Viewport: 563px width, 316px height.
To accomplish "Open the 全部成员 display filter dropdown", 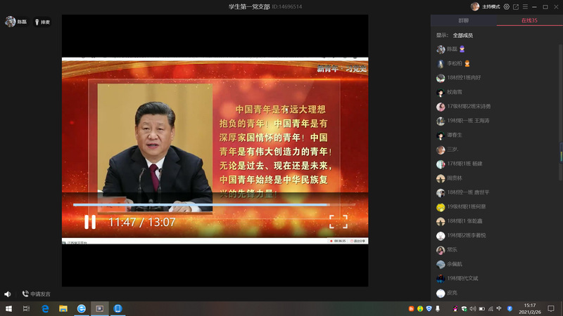I will tap(462, 35).
